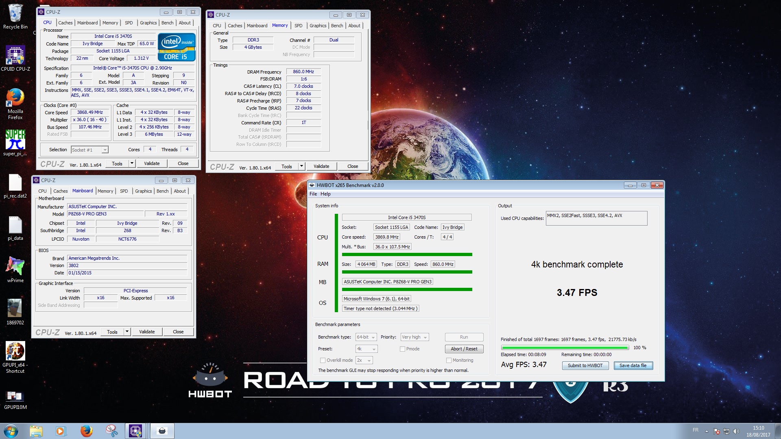781x439 pixels.
Task: Click CPU-Z icon in taskbar
Action: pos(135,431)
